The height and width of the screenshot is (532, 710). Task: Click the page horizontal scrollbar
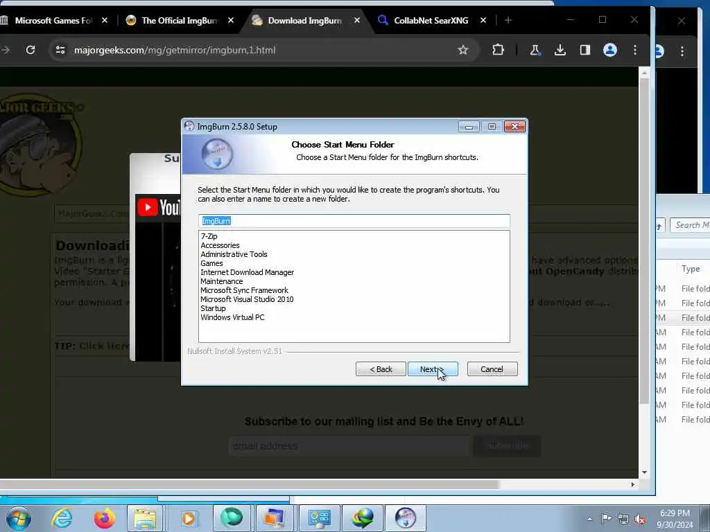point(249,484)
